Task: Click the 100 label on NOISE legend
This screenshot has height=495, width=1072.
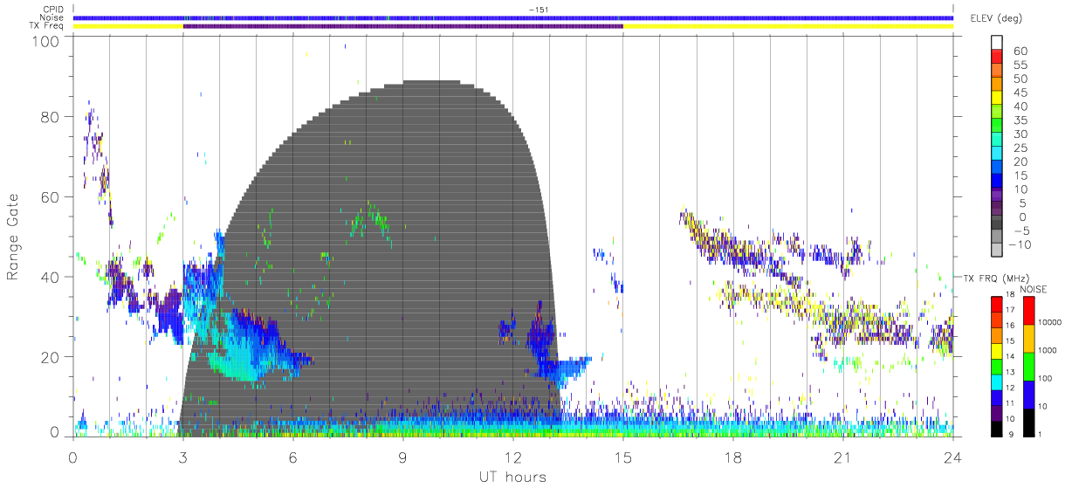Action: point(1045,378)
